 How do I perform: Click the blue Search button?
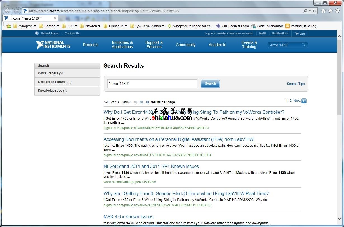[210, 84]
